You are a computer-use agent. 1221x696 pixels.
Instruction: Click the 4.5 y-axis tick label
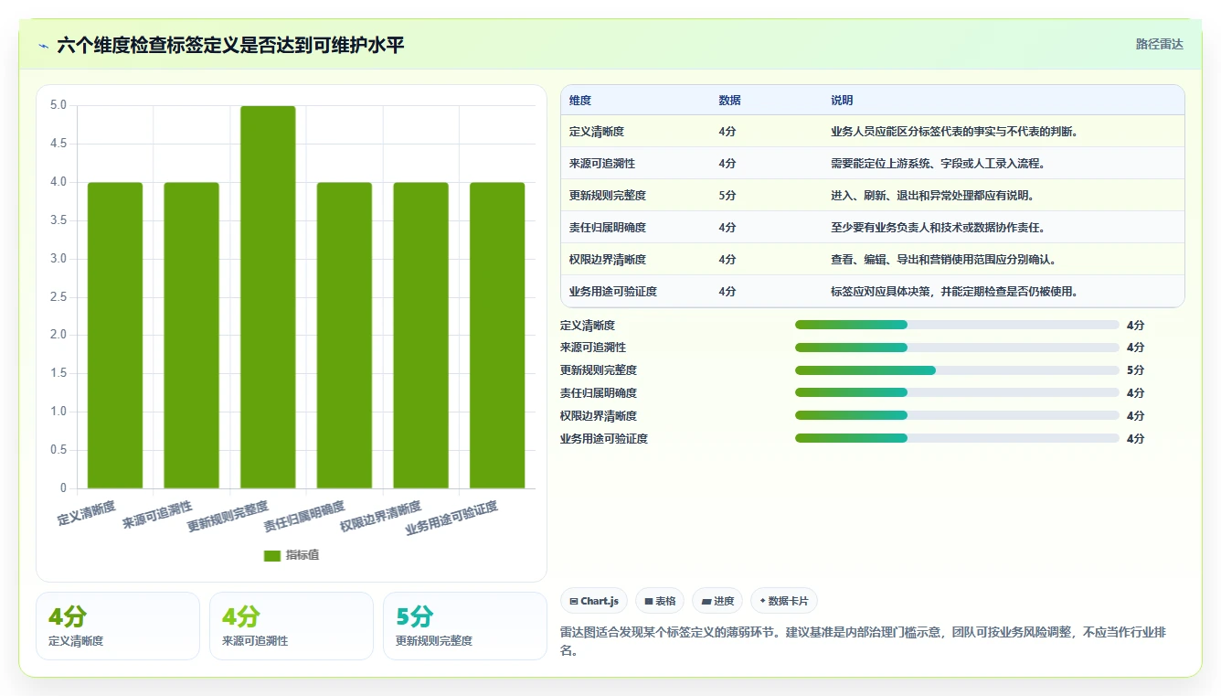(58, 144)
